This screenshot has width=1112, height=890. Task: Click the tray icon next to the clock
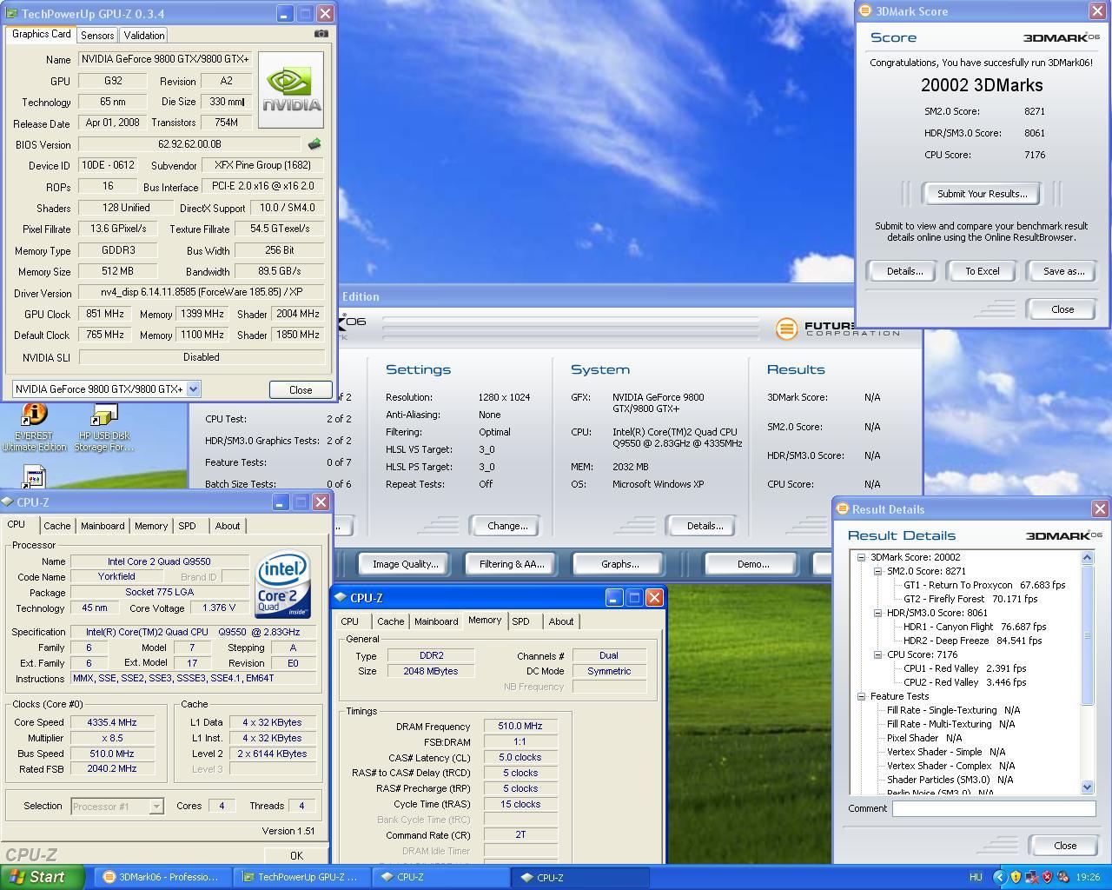tap(1062, 878)
